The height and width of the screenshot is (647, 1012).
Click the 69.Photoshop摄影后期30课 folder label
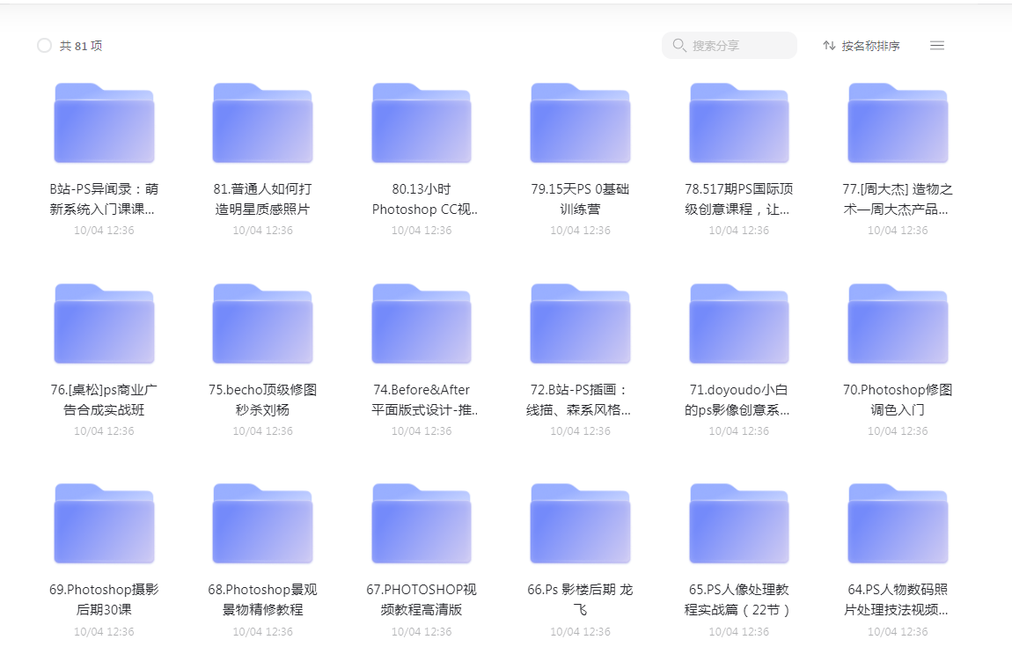tap(104, 599)
